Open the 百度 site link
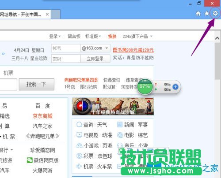 (x=43, y=106)
